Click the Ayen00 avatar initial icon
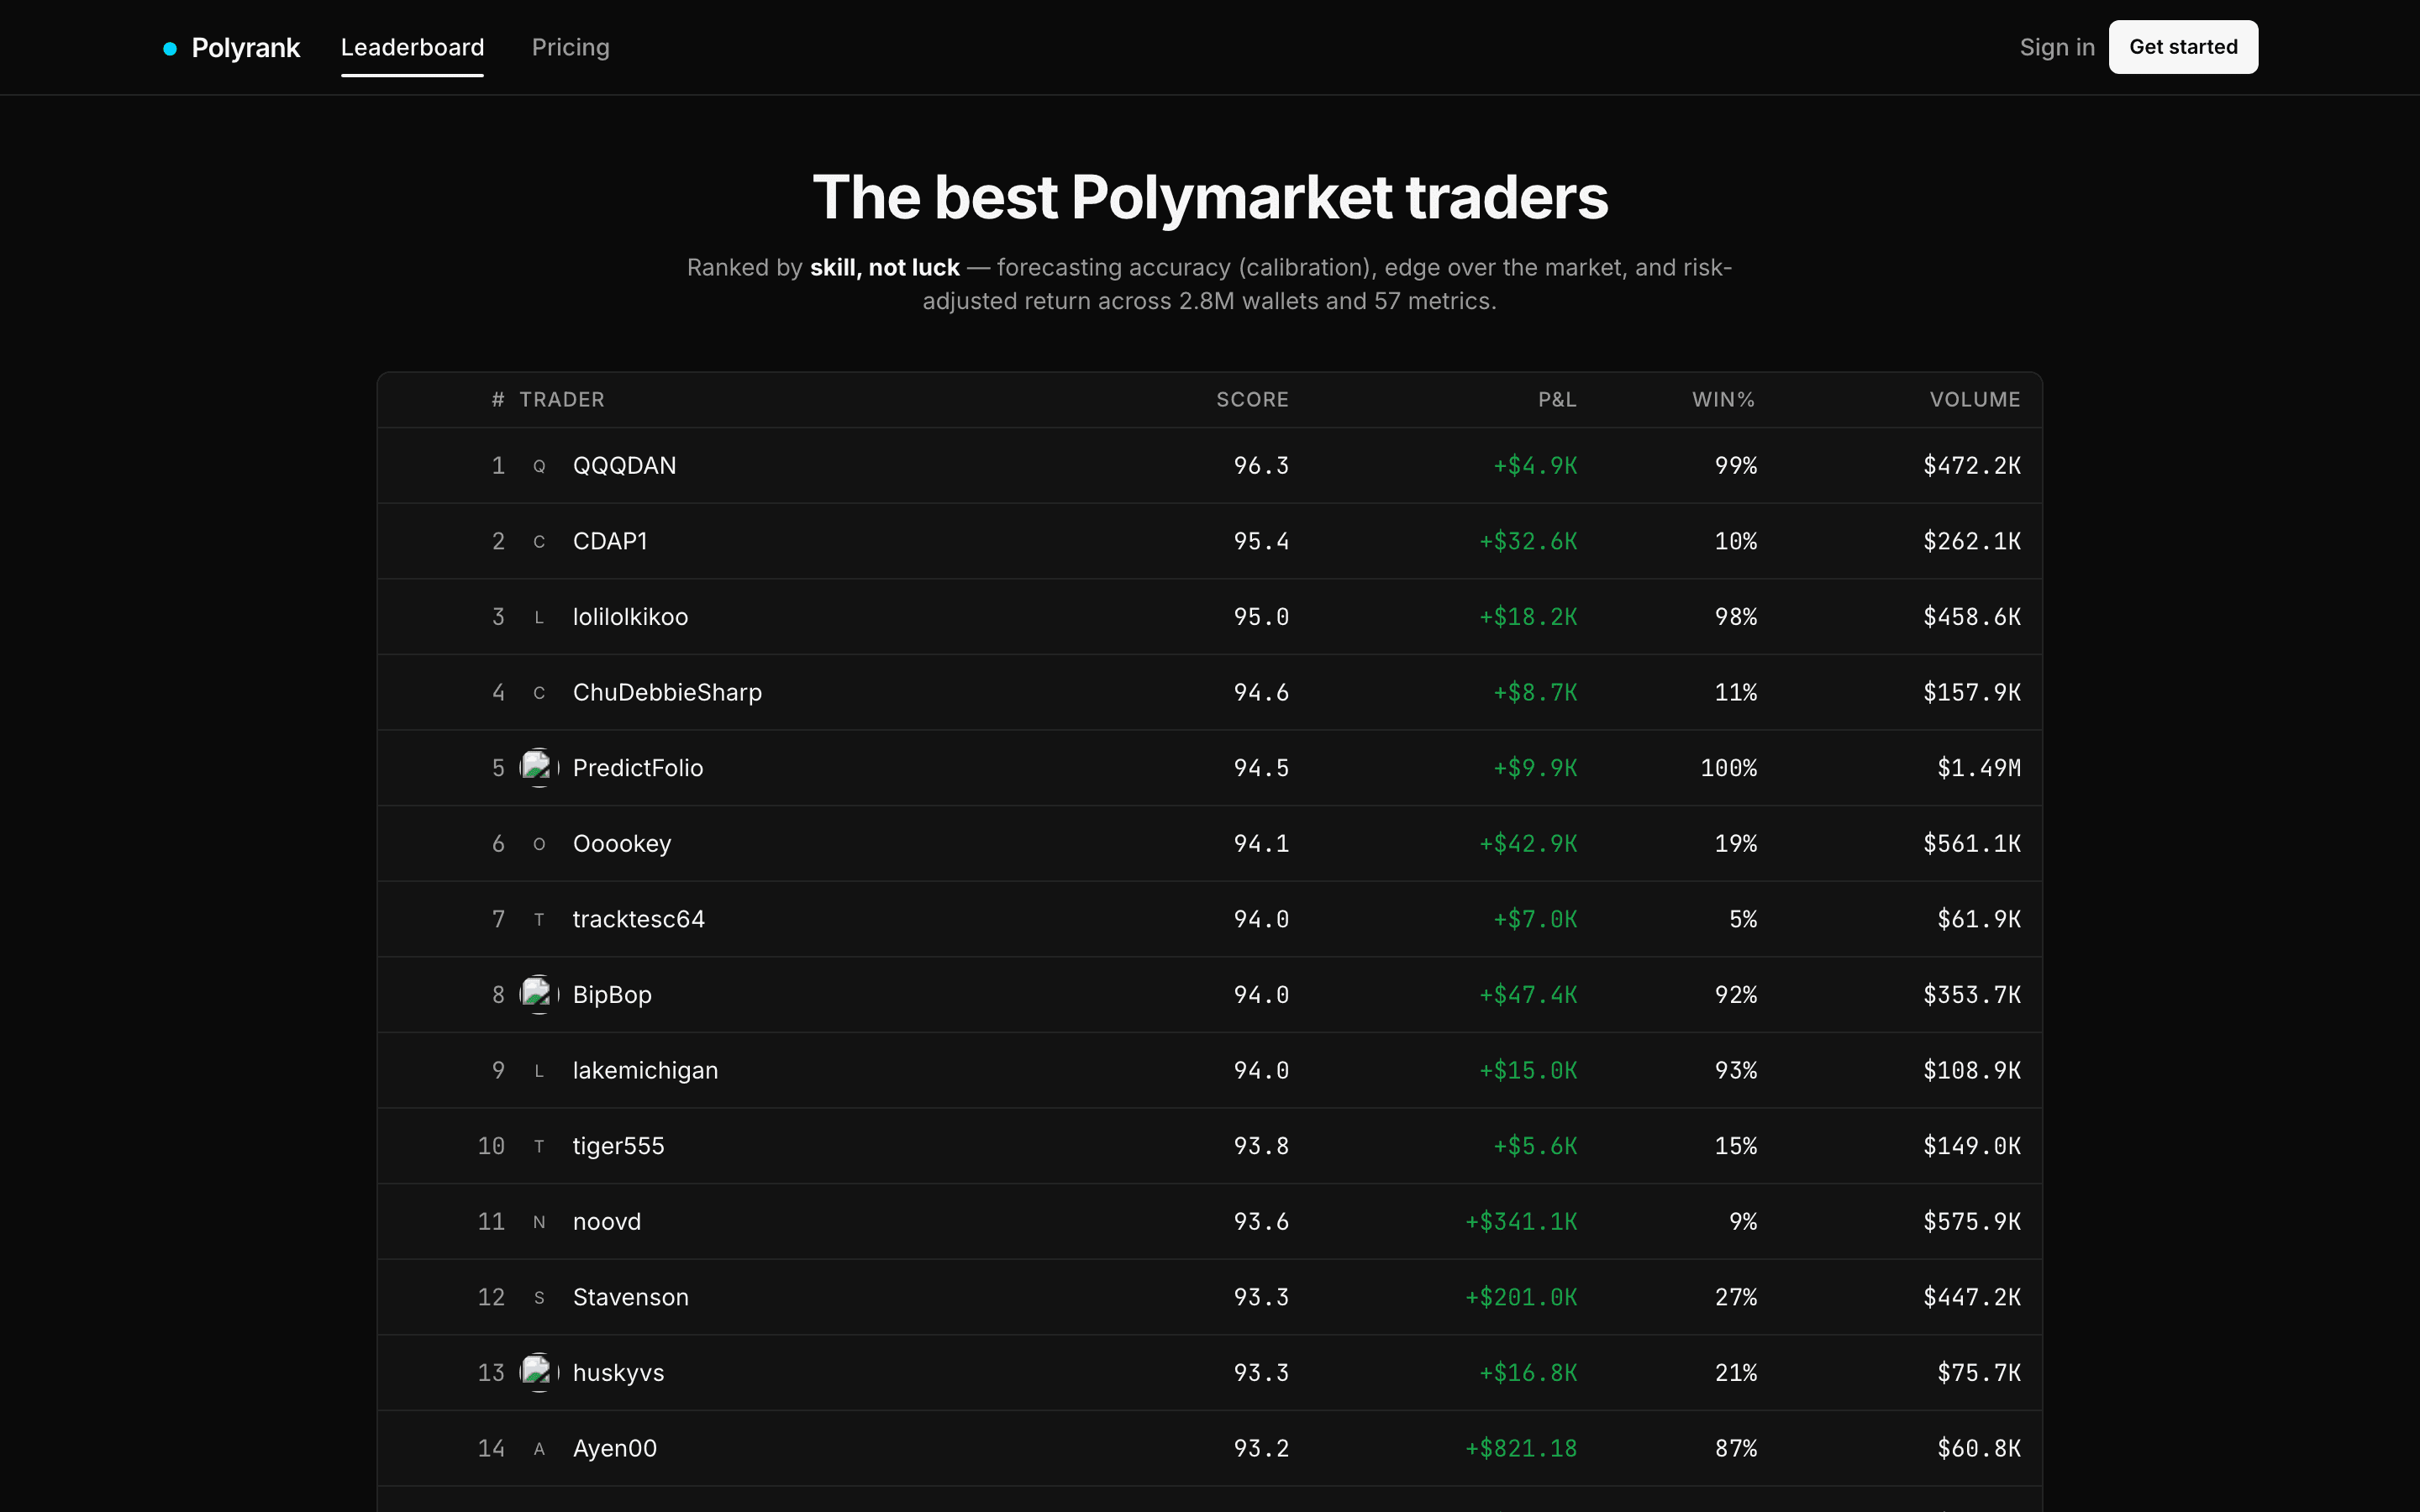 point(539,1449)
